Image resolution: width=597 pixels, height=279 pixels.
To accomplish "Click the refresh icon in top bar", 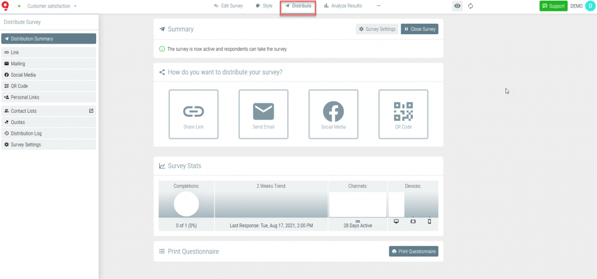I will click(x=470, y=6).
